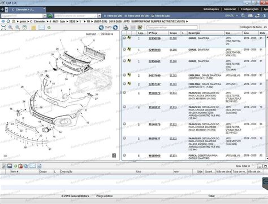Screen dimensions: 268x204
Task: Go to previous illustration with the left arrow
Action: [101, 28]
